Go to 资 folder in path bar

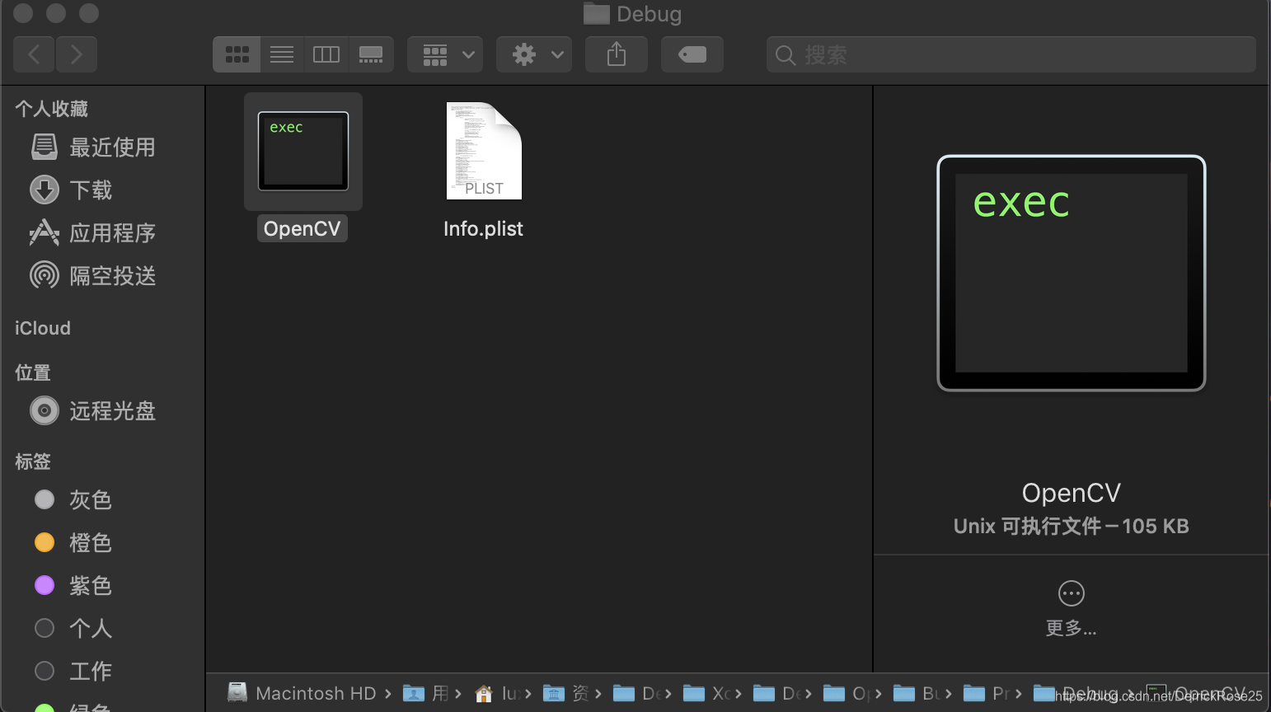tap(566, 693)
